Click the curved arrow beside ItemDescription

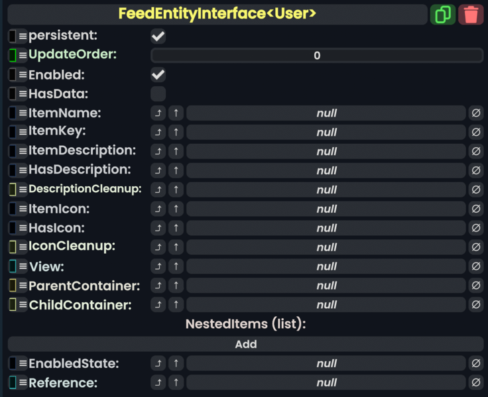coord(158,151)
